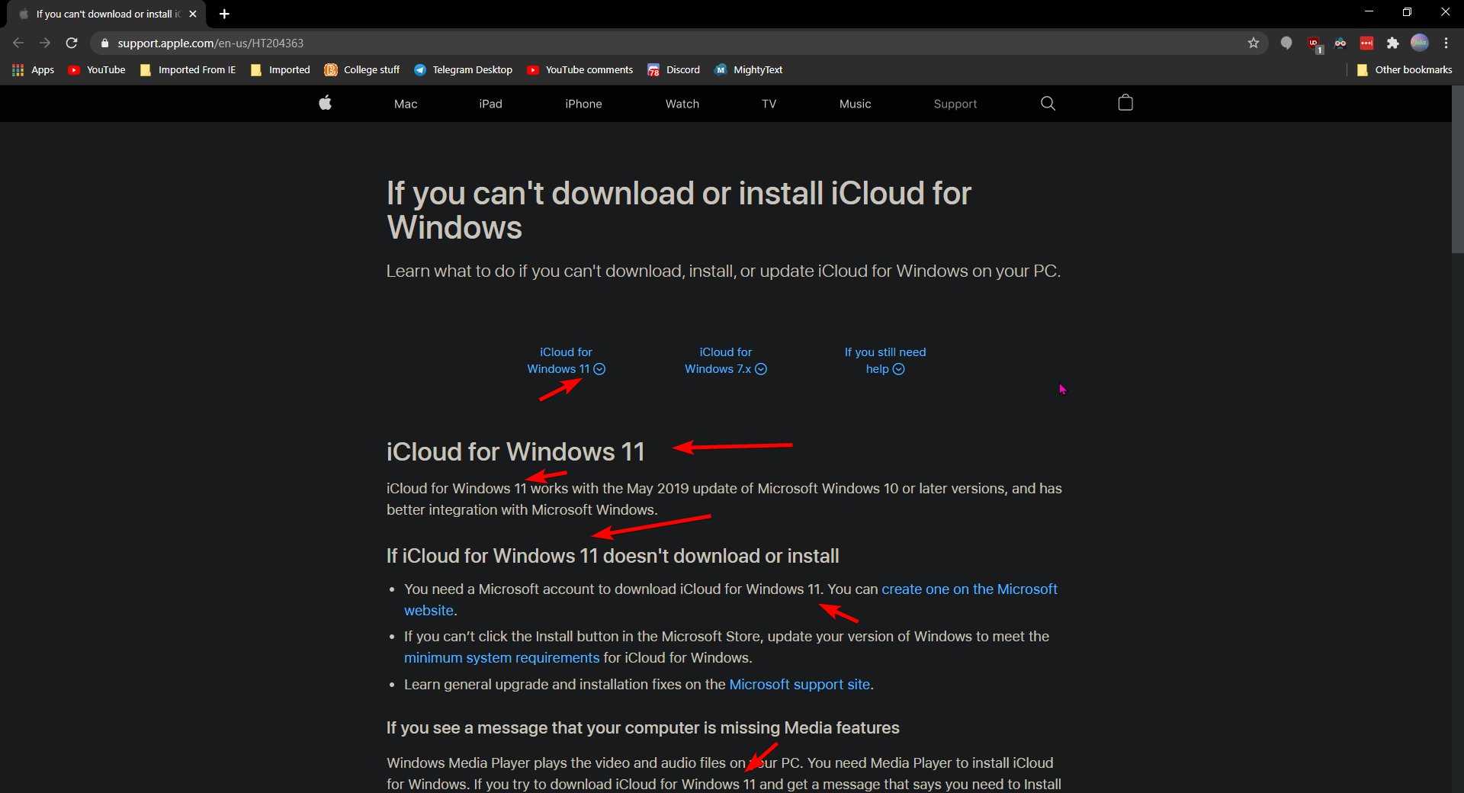The image size is (1464, 793).
Task: Jump to the If you still need help section
Action: click(x=885, y=361)
